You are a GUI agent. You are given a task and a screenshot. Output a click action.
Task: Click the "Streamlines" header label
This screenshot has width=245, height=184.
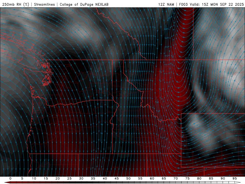(44, 4)
